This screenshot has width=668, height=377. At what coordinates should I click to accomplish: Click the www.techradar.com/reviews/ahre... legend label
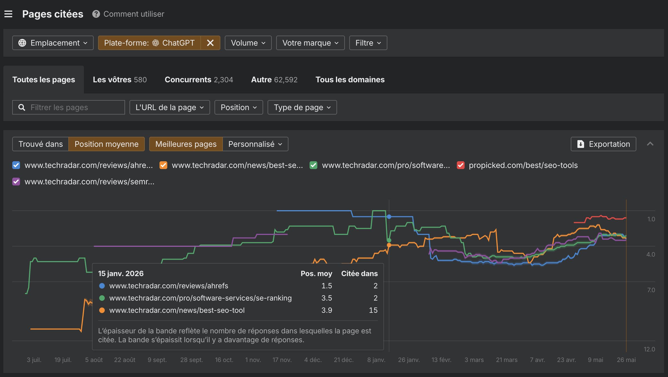point(89,165)
